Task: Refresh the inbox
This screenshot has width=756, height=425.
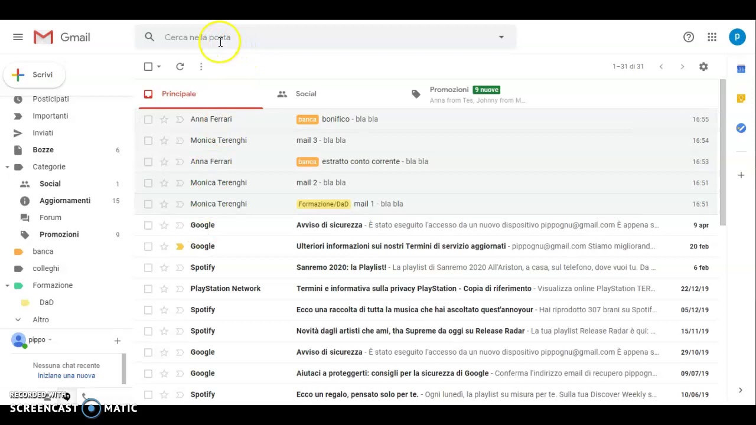Action: (180, 67)
